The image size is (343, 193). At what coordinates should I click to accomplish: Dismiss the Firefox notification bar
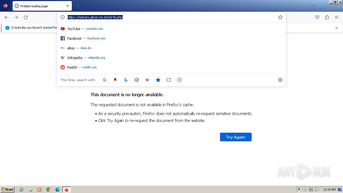click(337, 28)
